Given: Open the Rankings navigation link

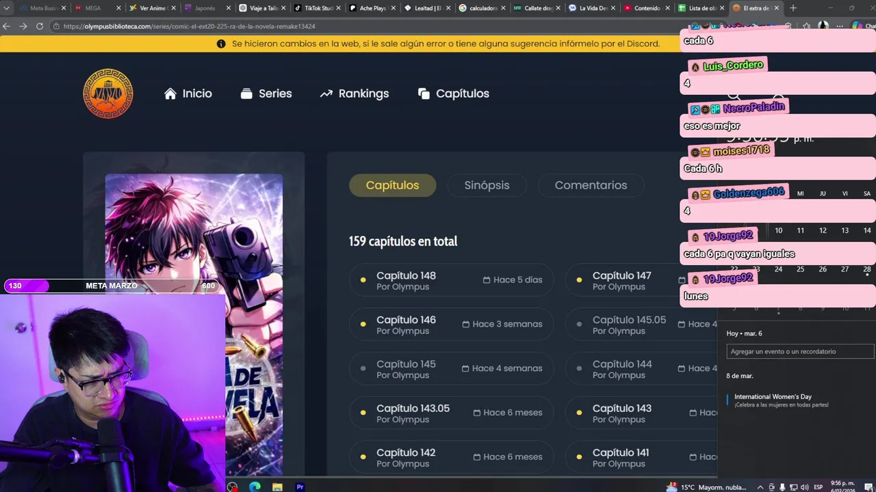Looking at the screenshot, I should coord(355,94).
